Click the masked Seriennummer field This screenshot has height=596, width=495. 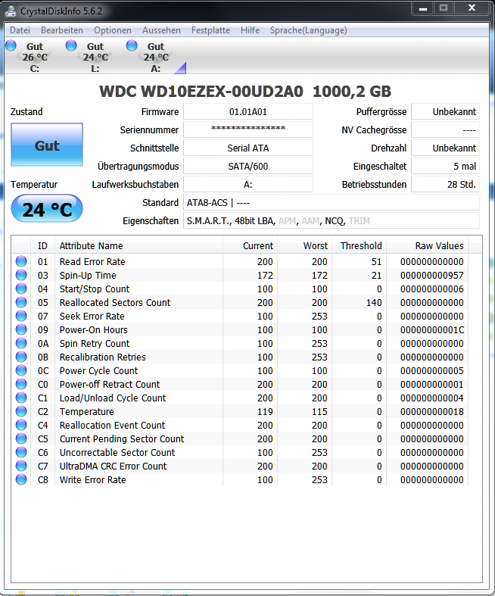point(248,129)
